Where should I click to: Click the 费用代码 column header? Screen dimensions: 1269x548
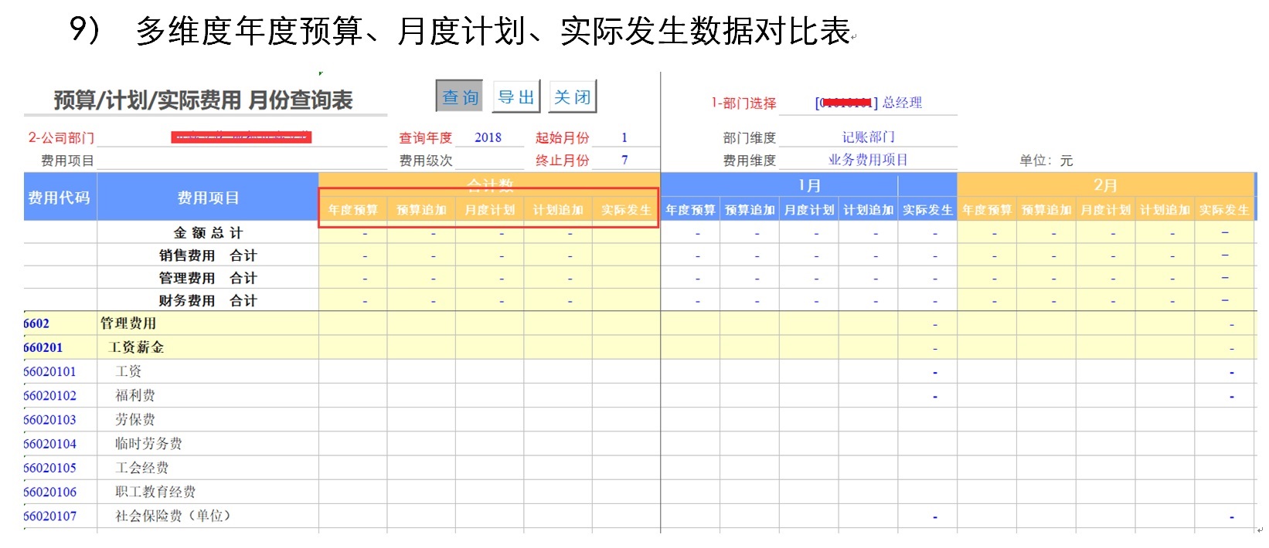click(x=60, y=198)
